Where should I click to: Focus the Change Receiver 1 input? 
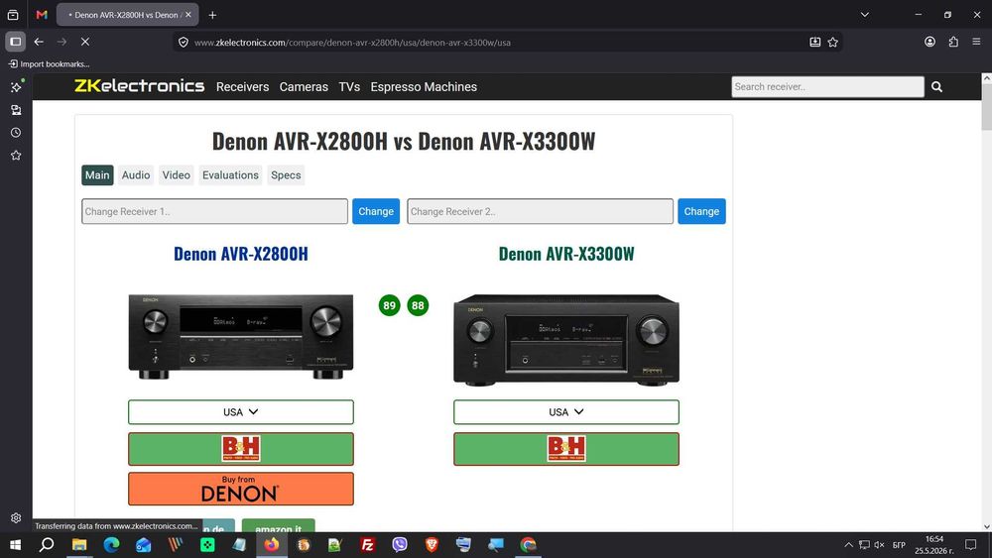[x=214, y=211]
